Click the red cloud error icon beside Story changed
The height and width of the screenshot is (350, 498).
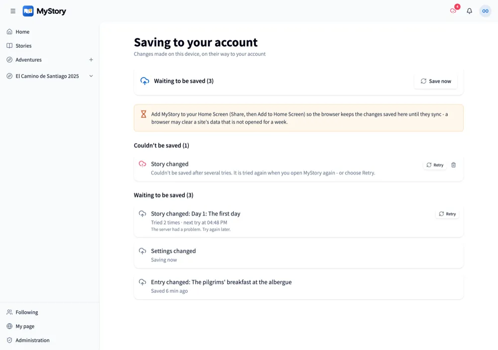[x=142, y=164]
